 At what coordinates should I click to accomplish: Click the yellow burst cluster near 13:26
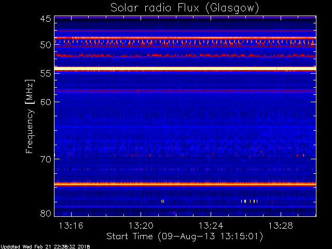pyautogui.click(x=250, y=201)
